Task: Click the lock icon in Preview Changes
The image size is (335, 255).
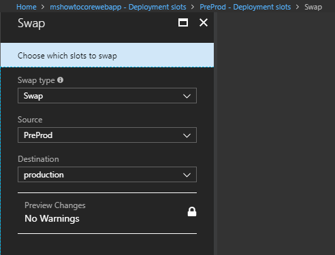Action: click(x=192, y=211)
